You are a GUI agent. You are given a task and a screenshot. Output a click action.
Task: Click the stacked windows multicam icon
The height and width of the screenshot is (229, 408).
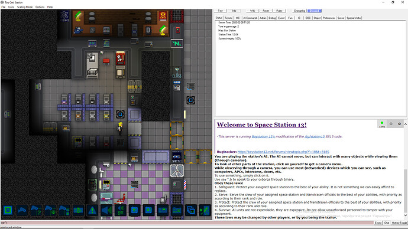[x=190, y=210]
